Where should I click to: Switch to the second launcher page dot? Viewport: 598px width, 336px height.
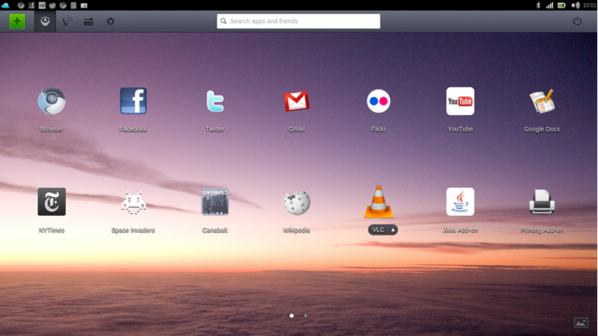coord(305,316)
